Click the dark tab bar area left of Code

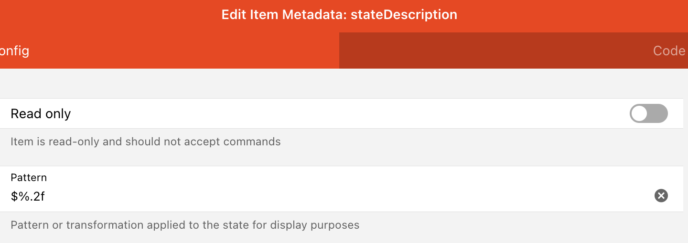click(478, 51)
